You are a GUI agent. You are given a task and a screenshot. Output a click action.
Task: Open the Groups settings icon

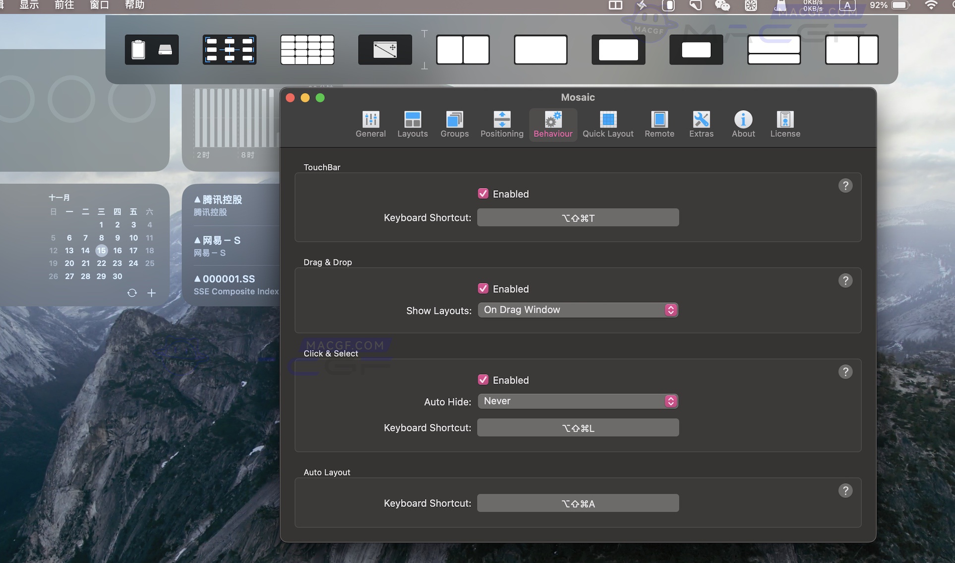[x=454, y=124]
